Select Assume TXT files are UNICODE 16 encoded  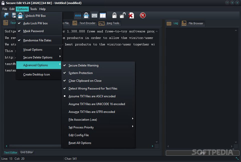(x=98, y=104)
